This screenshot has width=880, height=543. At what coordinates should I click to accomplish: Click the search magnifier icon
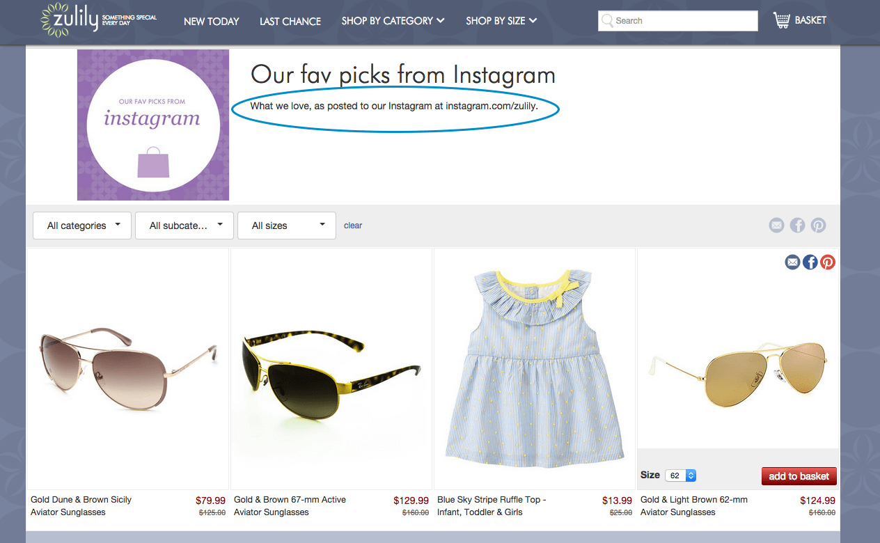coord(607,21)
